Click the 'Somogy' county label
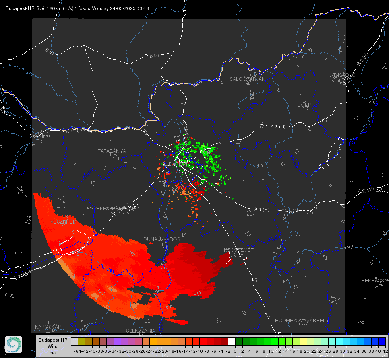The height and width of the screenshot is (358, 389). (80, 294)
